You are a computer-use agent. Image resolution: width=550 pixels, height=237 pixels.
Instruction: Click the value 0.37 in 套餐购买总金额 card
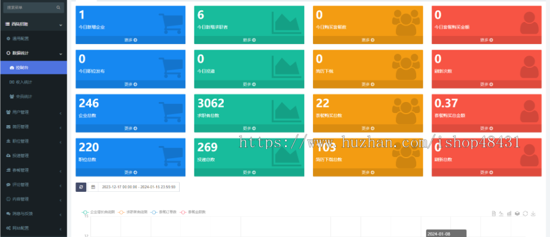(x=446, y=103)
